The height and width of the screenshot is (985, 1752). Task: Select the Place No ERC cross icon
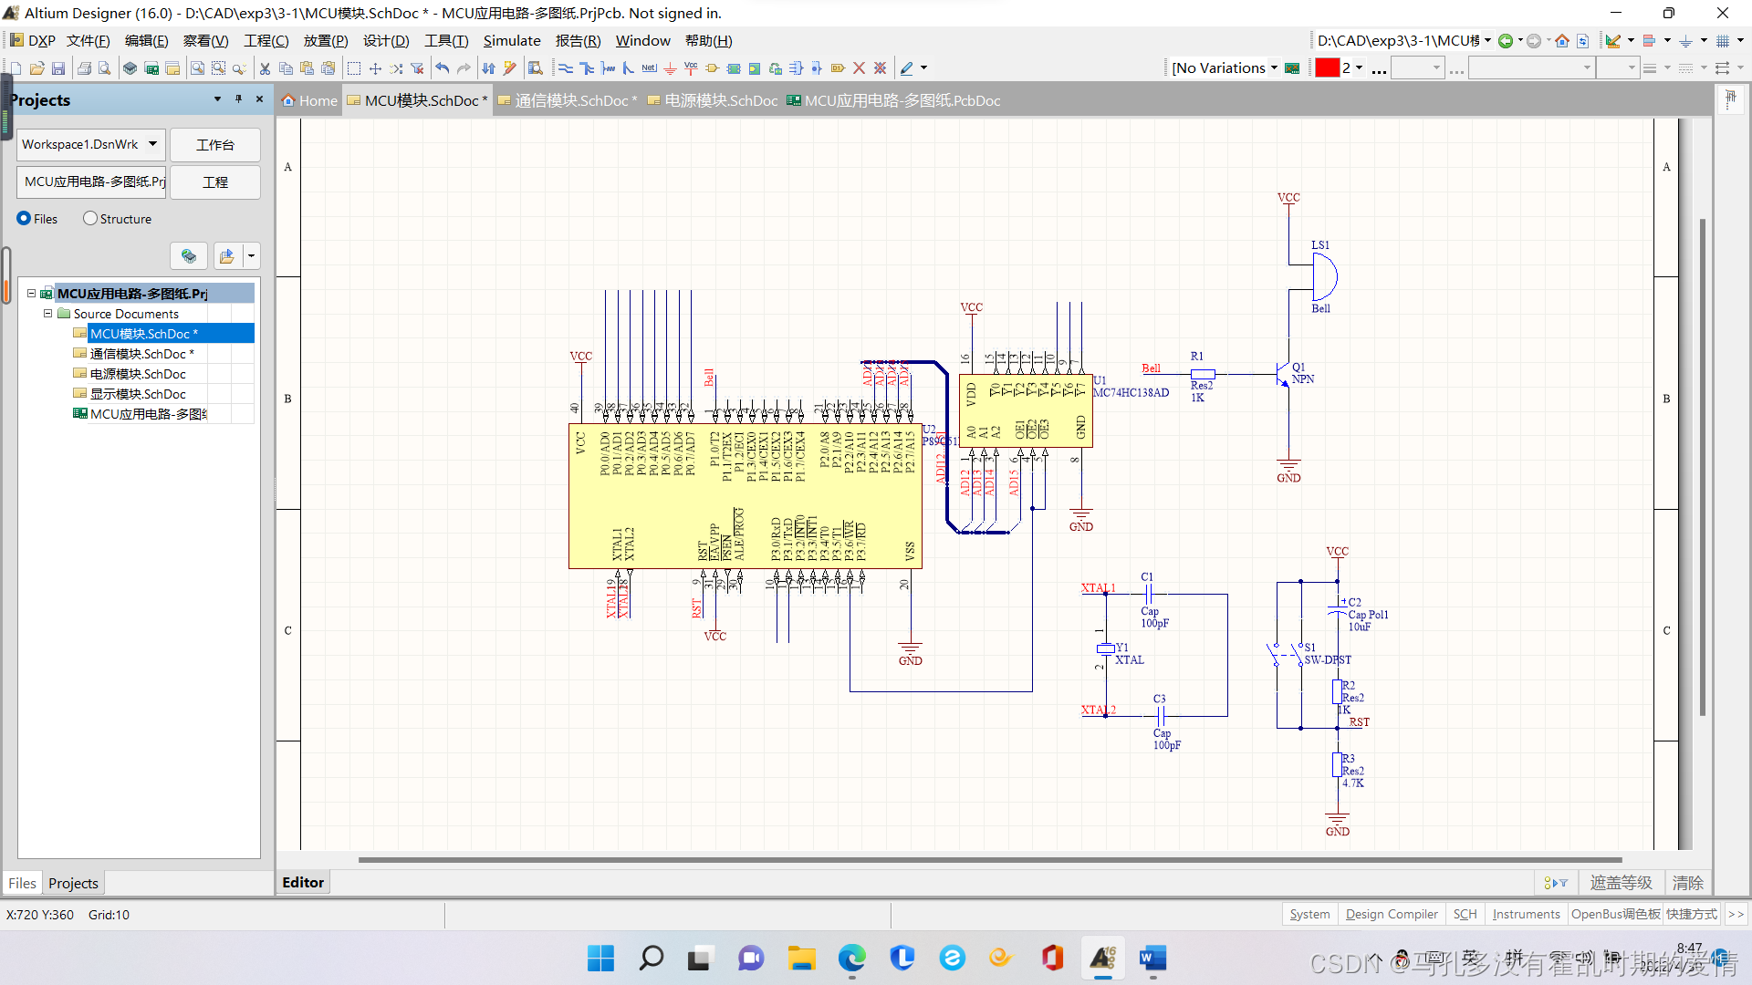click(x=859, y=68)
